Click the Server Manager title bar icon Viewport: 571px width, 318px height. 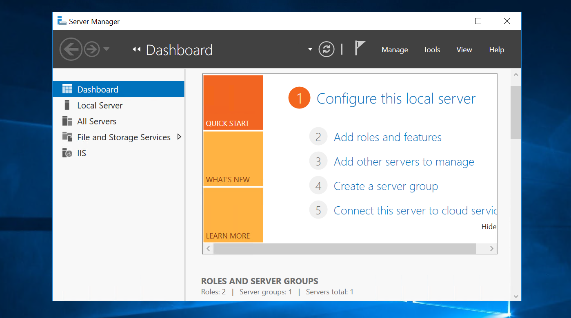[62, 21]
